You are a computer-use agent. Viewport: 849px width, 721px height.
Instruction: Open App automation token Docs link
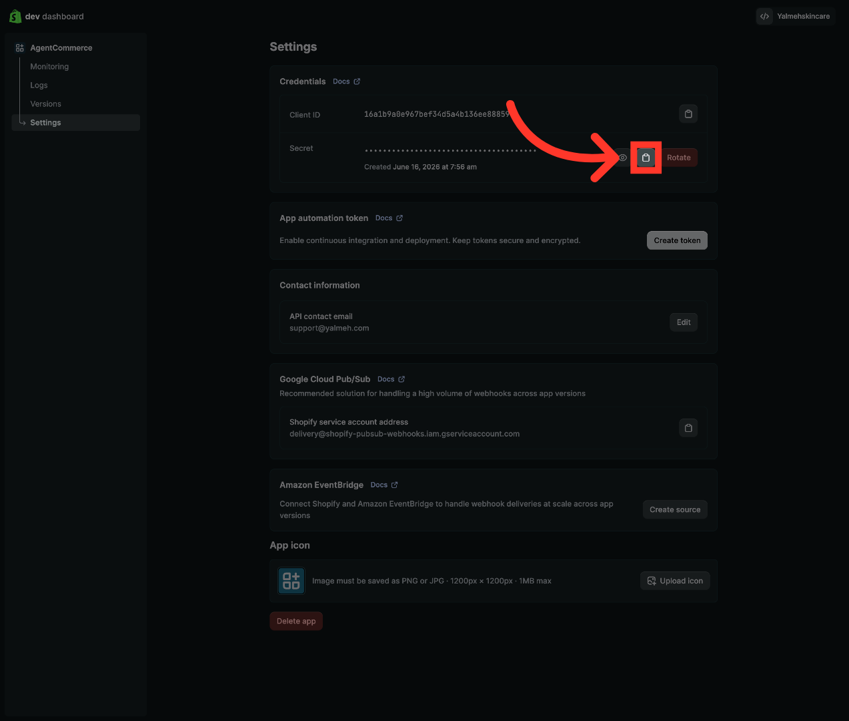tap(389, 218)
